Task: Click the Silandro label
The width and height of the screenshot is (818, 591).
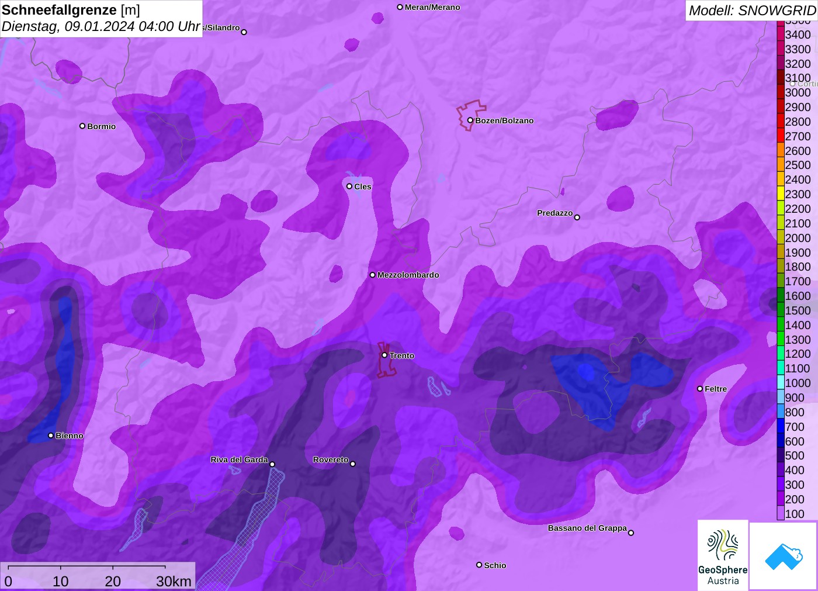Action: (221, 27)
